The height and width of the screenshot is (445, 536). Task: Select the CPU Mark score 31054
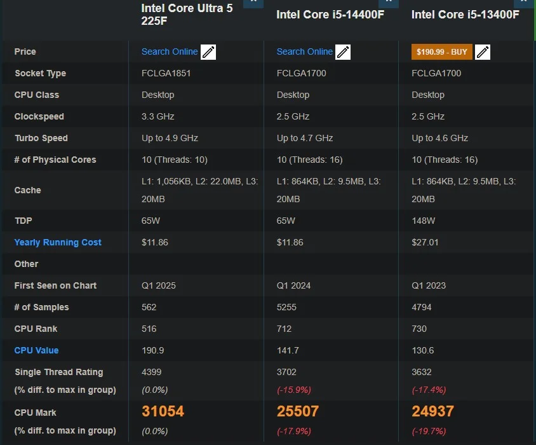(x=163, y=411)
